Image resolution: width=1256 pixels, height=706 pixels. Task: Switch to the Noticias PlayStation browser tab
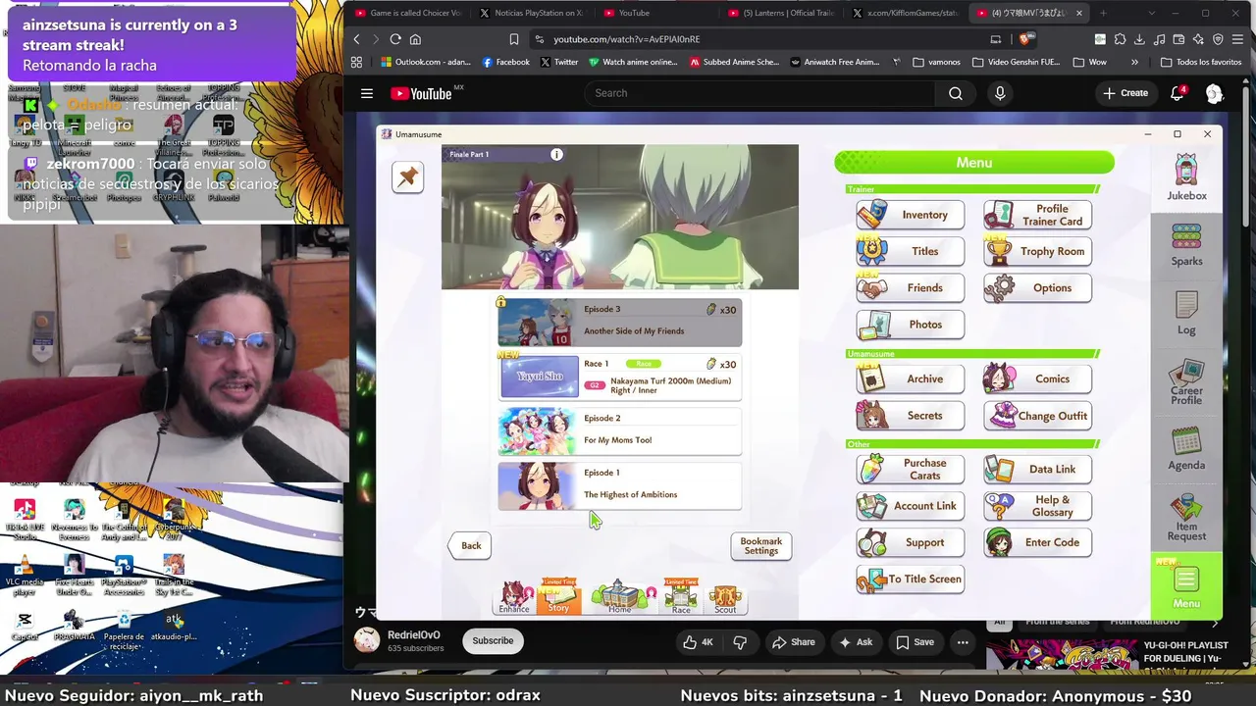[x=534, y=13]
